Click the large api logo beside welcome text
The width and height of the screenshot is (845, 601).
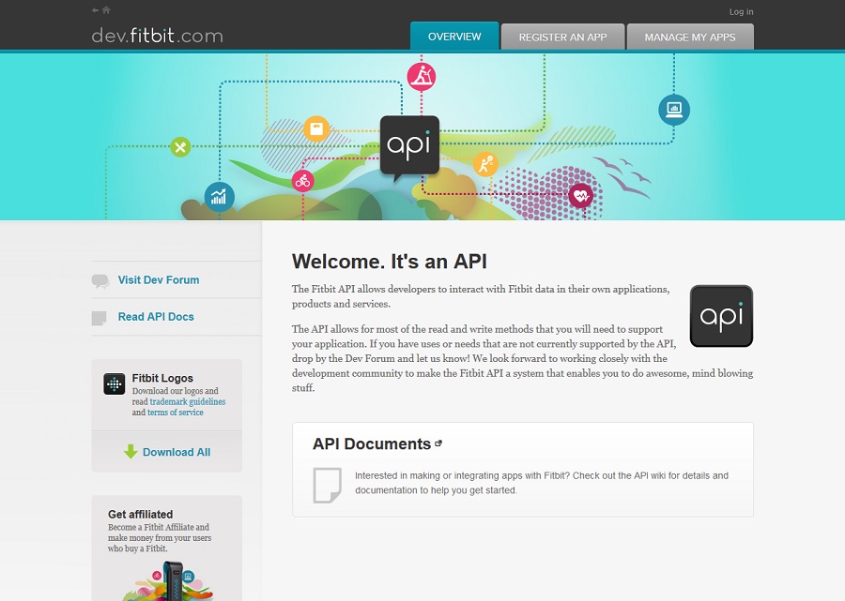pyautogui.click(x=721, y=317)
